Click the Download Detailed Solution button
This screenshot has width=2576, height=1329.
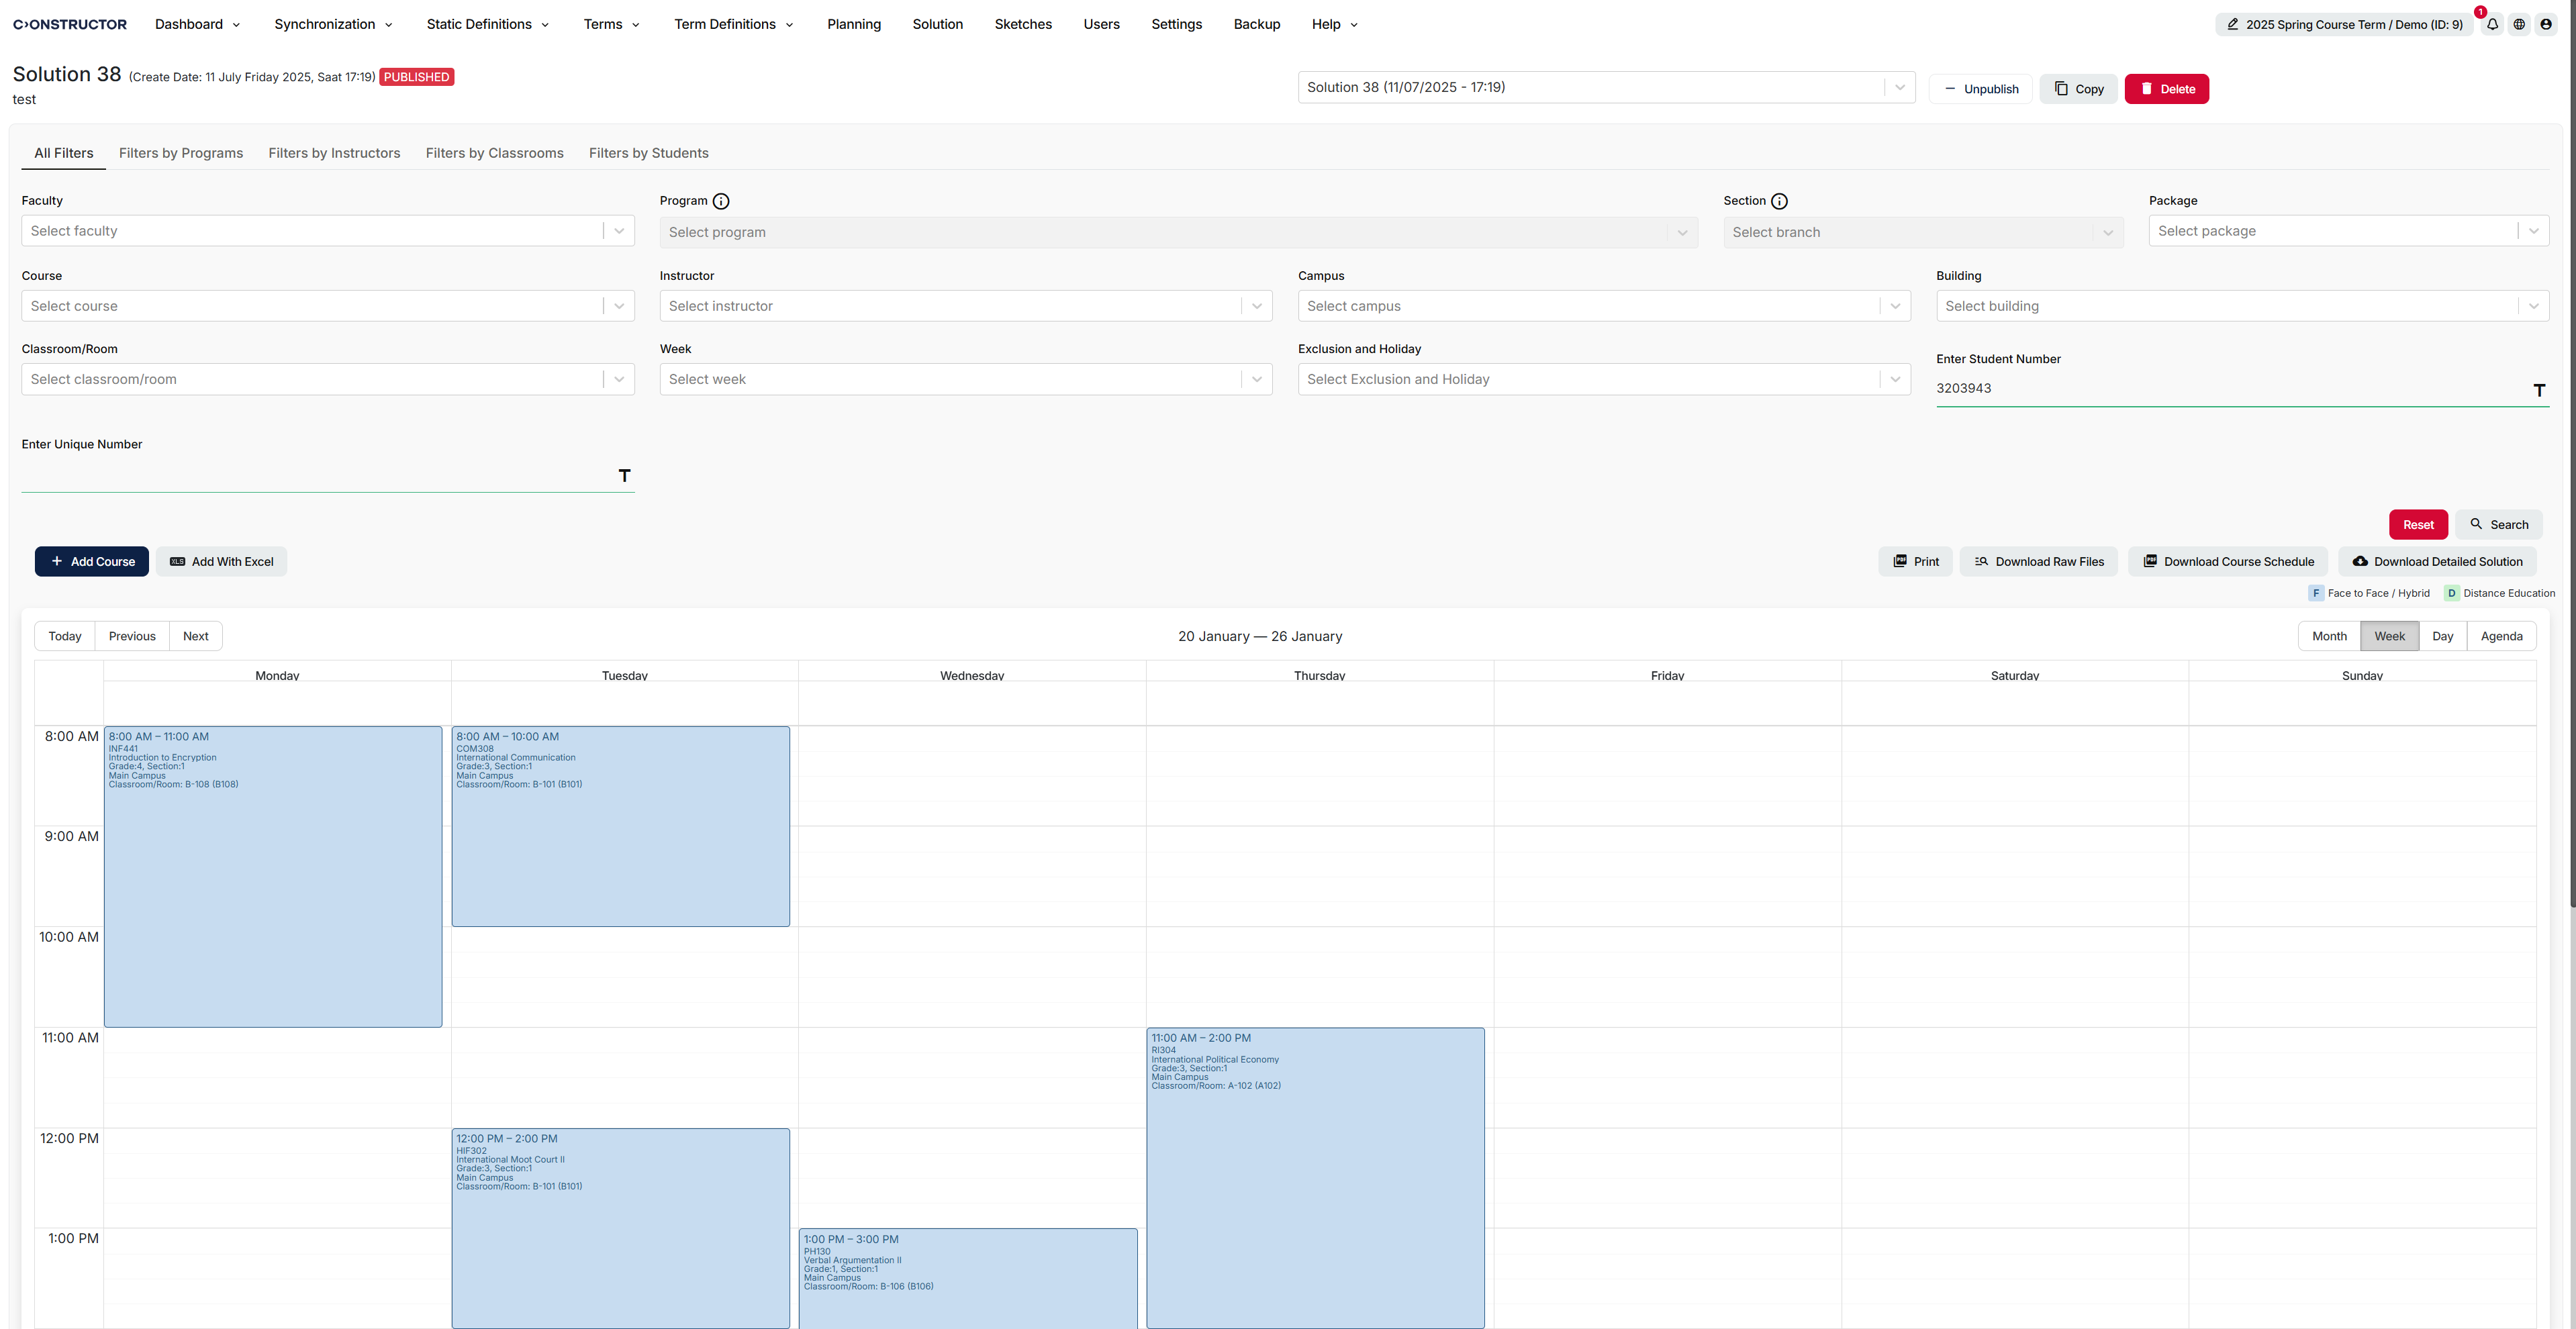[x=2437, y=562]
